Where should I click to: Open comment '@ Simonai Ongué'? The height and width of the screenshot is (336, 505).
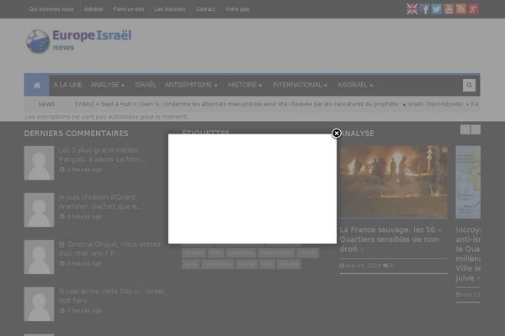click(109, 249)
